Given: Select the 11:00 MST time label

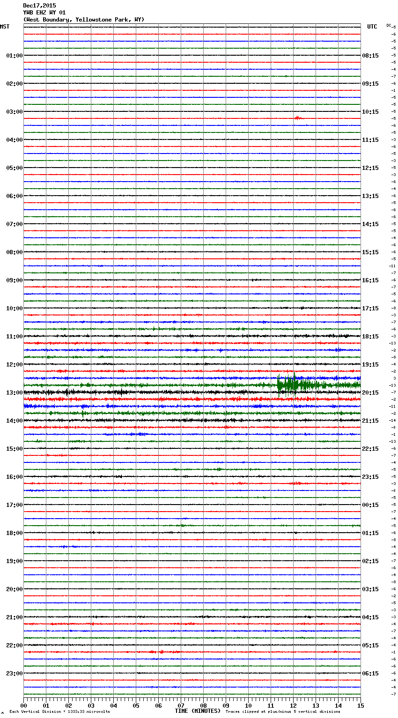Looking at the screenshot, I should click(x=14, y=337).
